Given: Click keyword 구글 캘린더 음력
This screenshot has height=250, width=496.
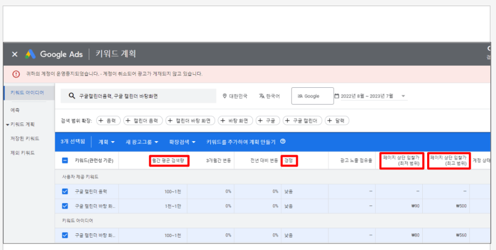Looking at the screenshot, I should 91,191.
